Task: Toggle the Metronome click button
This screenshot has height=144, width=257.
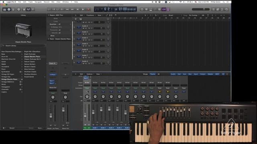Action: pyautogui.click(x=168, y=10)
